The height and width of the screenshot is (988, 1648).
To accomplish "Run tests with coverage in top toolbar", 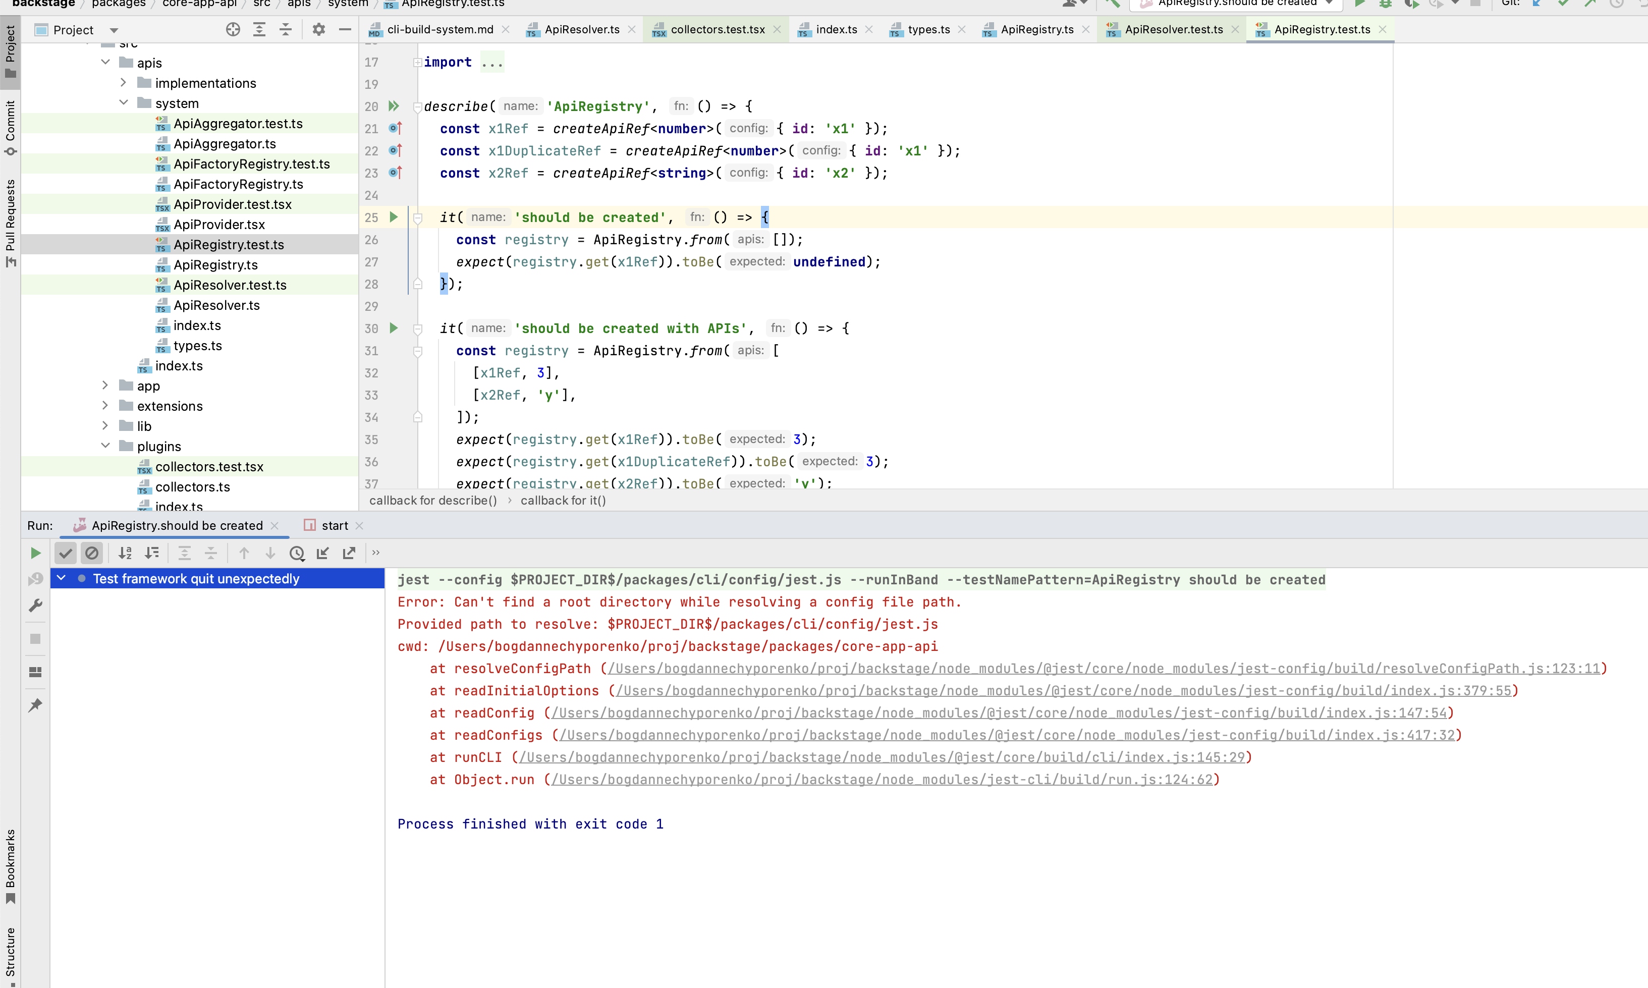I will pyautogui.click(x=1412, y=4).
